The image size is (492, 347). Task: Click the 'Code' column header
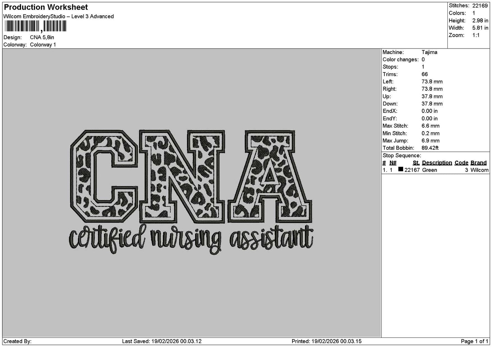pyautogui.click(x=461, y=163)
